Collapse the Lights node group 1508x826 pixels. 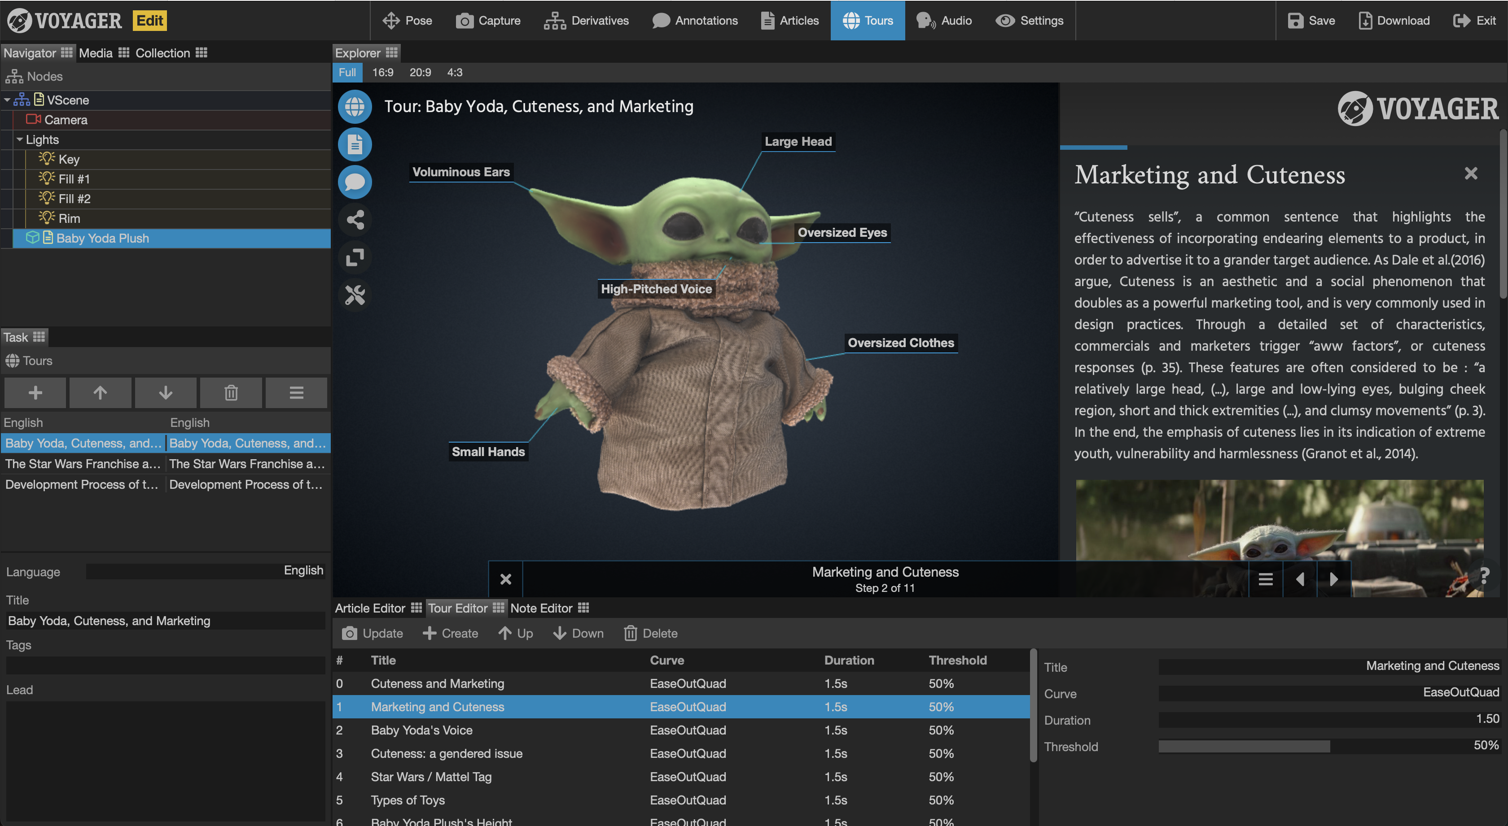pyautogui.click(x=20, y=140)
